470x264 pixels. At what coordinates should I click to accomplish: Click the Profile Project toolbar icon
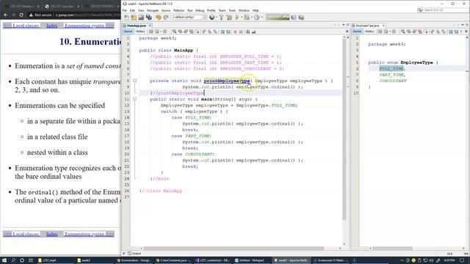257,18
